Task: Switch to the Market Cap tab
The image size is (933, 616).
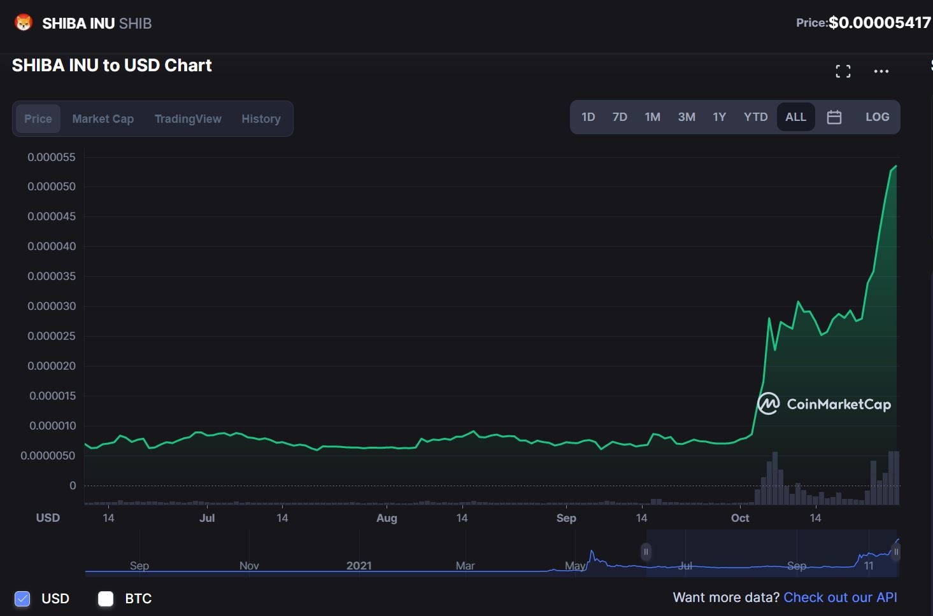Action: [103, 119]
